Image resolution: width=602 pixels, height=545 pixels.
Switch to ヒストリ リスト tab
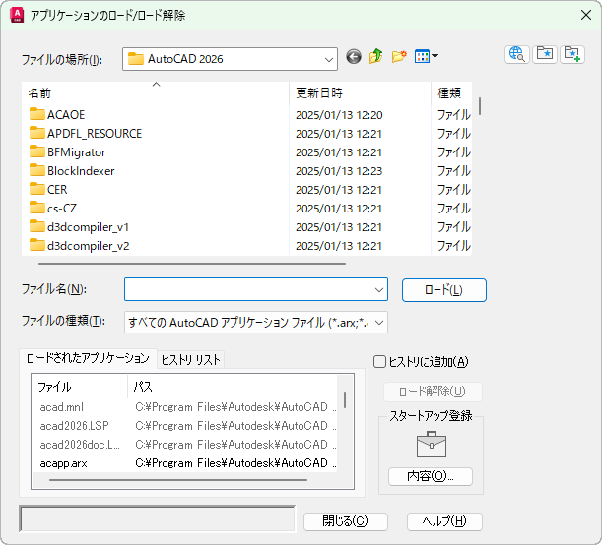[x=190, y=360]
